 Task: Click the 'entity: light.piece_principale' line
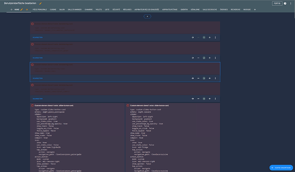(x=50, y=112)
